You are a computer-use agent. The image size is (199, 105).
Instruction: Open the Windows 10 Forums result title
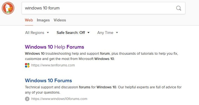pos(48,81)
